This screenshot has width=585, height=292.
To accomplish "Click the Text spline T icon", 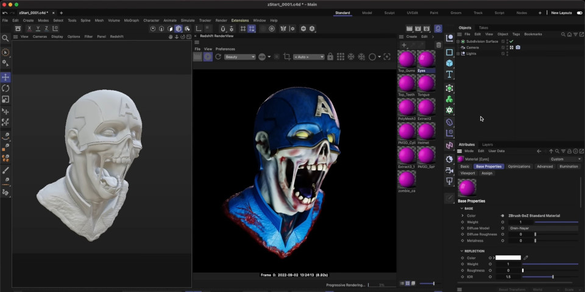I will pyautogui.click(x=450, y=74).
